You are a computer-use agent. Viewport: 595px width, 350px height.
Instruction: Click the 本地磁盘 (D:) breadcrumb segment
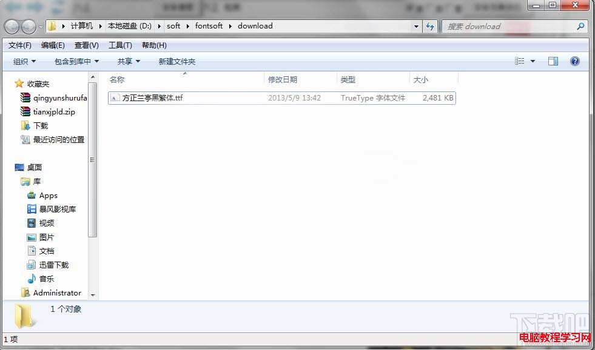(129, 26)
